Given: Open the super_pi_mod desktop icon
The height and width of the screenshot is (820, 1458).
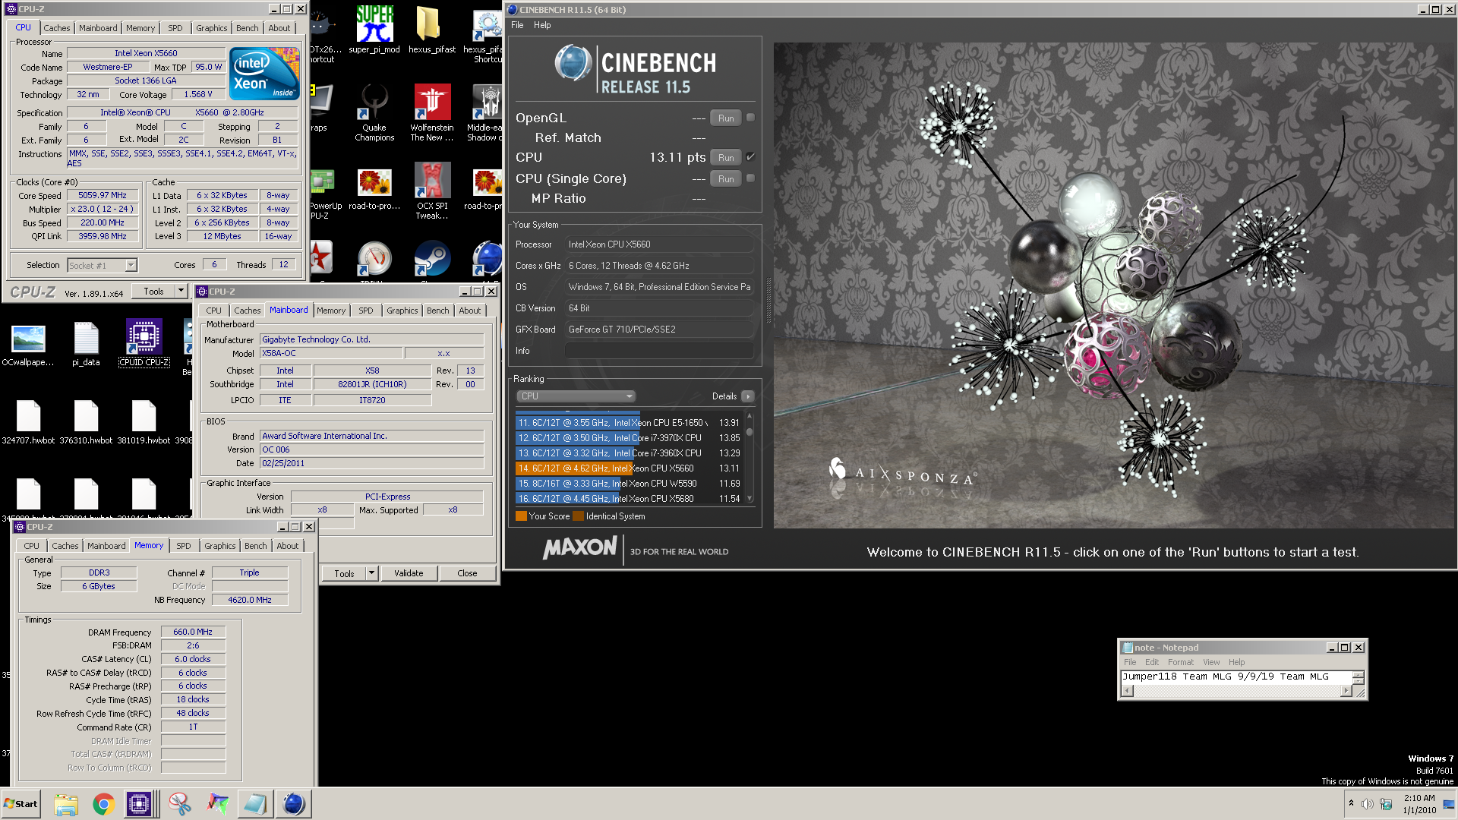Looking at the screenshot, I should pyautogui.click(x=374, y=30).
